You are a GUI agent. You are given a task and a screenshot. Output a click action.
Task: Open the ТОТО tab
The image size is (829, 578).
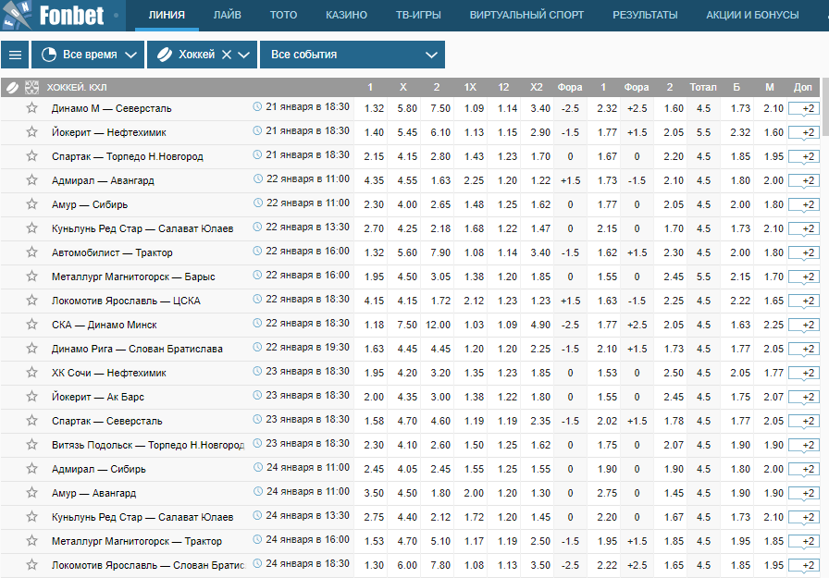(283, 15)
